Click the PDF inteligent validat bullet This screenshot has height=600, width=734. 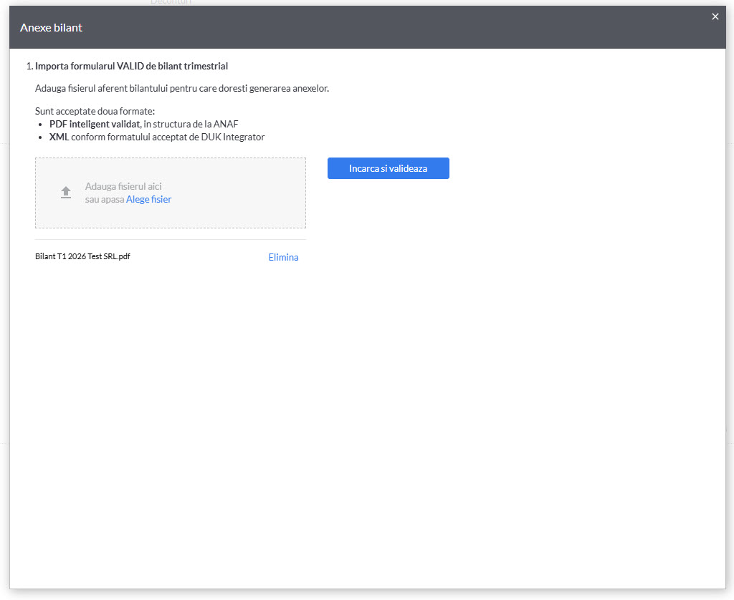click(x=143, y=124)
